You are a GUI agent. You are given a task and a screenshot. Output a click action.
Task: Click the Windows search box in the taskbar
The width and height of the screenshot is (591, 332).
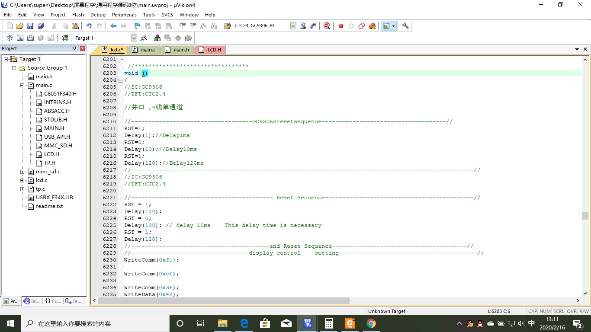[x=95, y=323]
